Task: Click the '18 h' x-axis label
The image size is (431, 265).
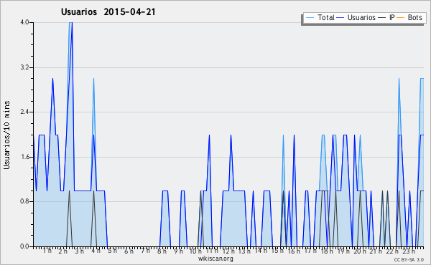Action: click(x=327, y=251)
